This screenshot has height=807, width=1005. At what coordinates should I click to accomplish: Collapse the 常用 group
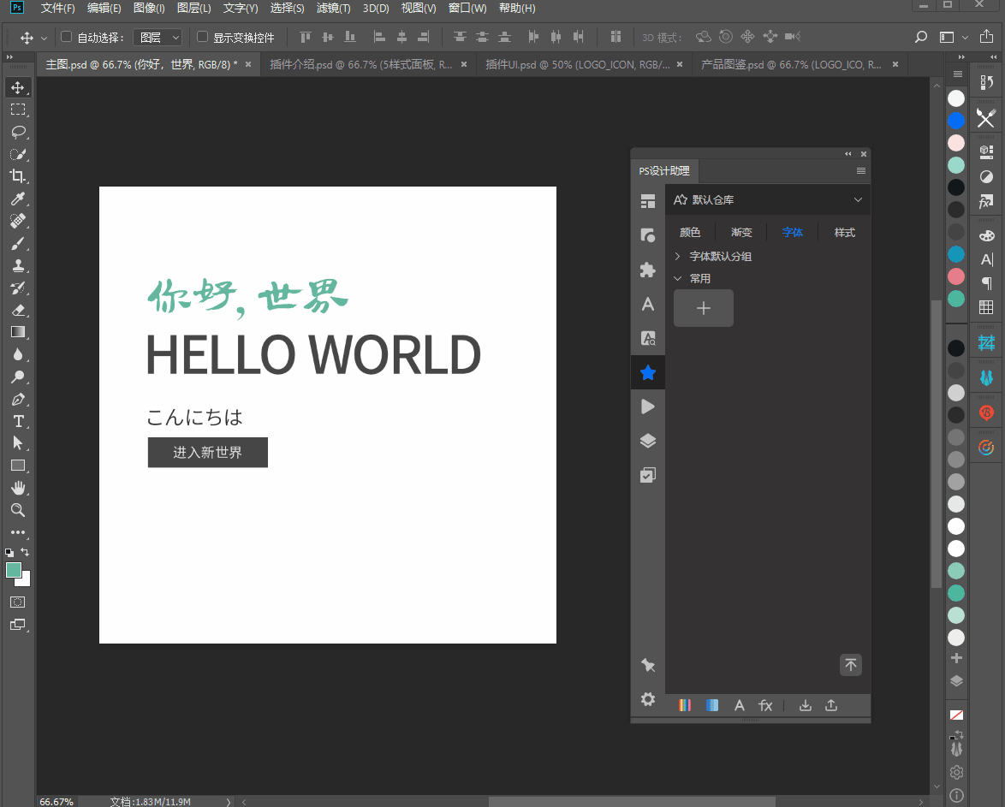point(677,279)
